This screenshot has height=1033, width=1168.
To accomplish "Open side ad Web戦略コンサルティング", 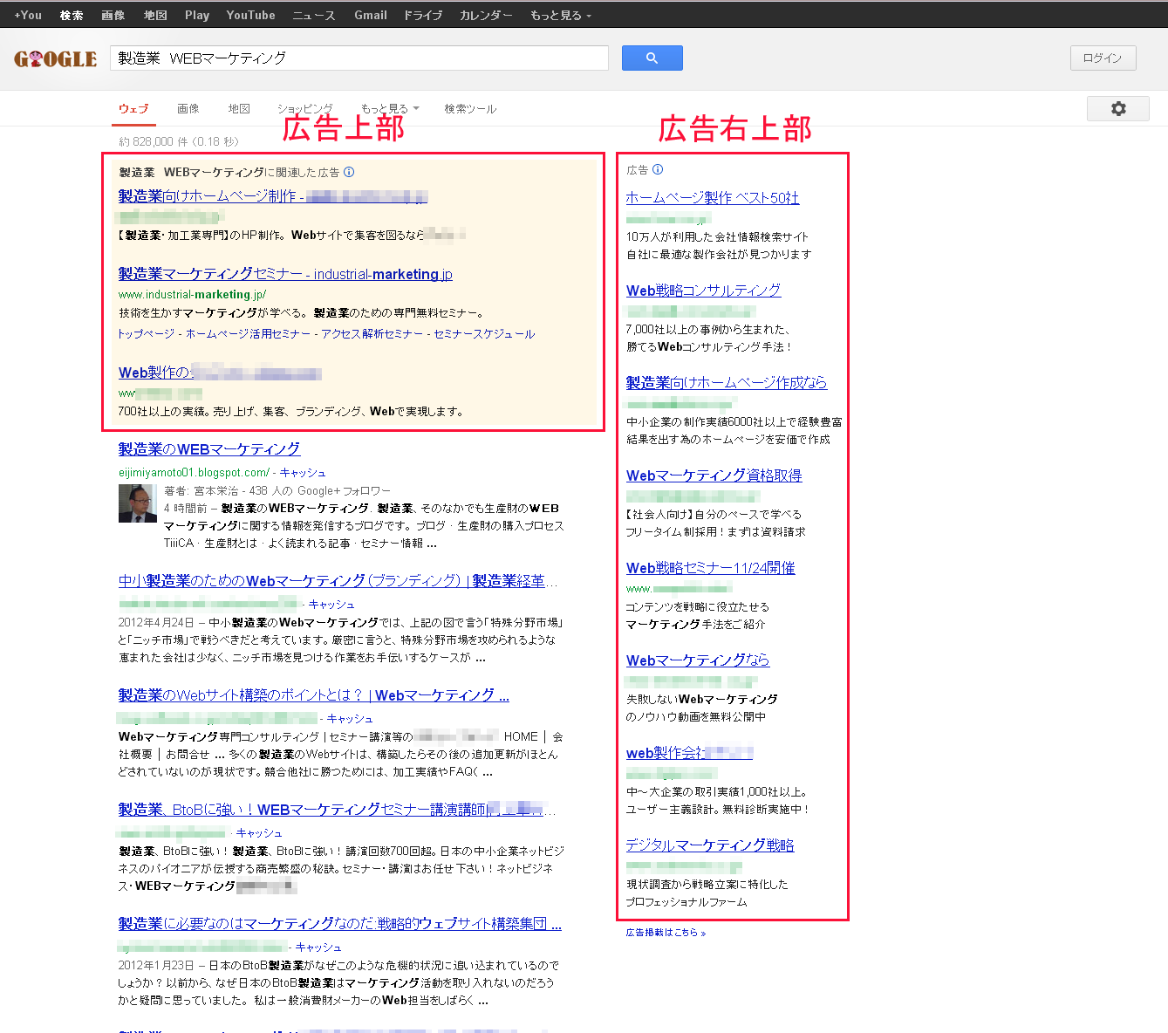I will pyautogui.click(x=704, y=290).
